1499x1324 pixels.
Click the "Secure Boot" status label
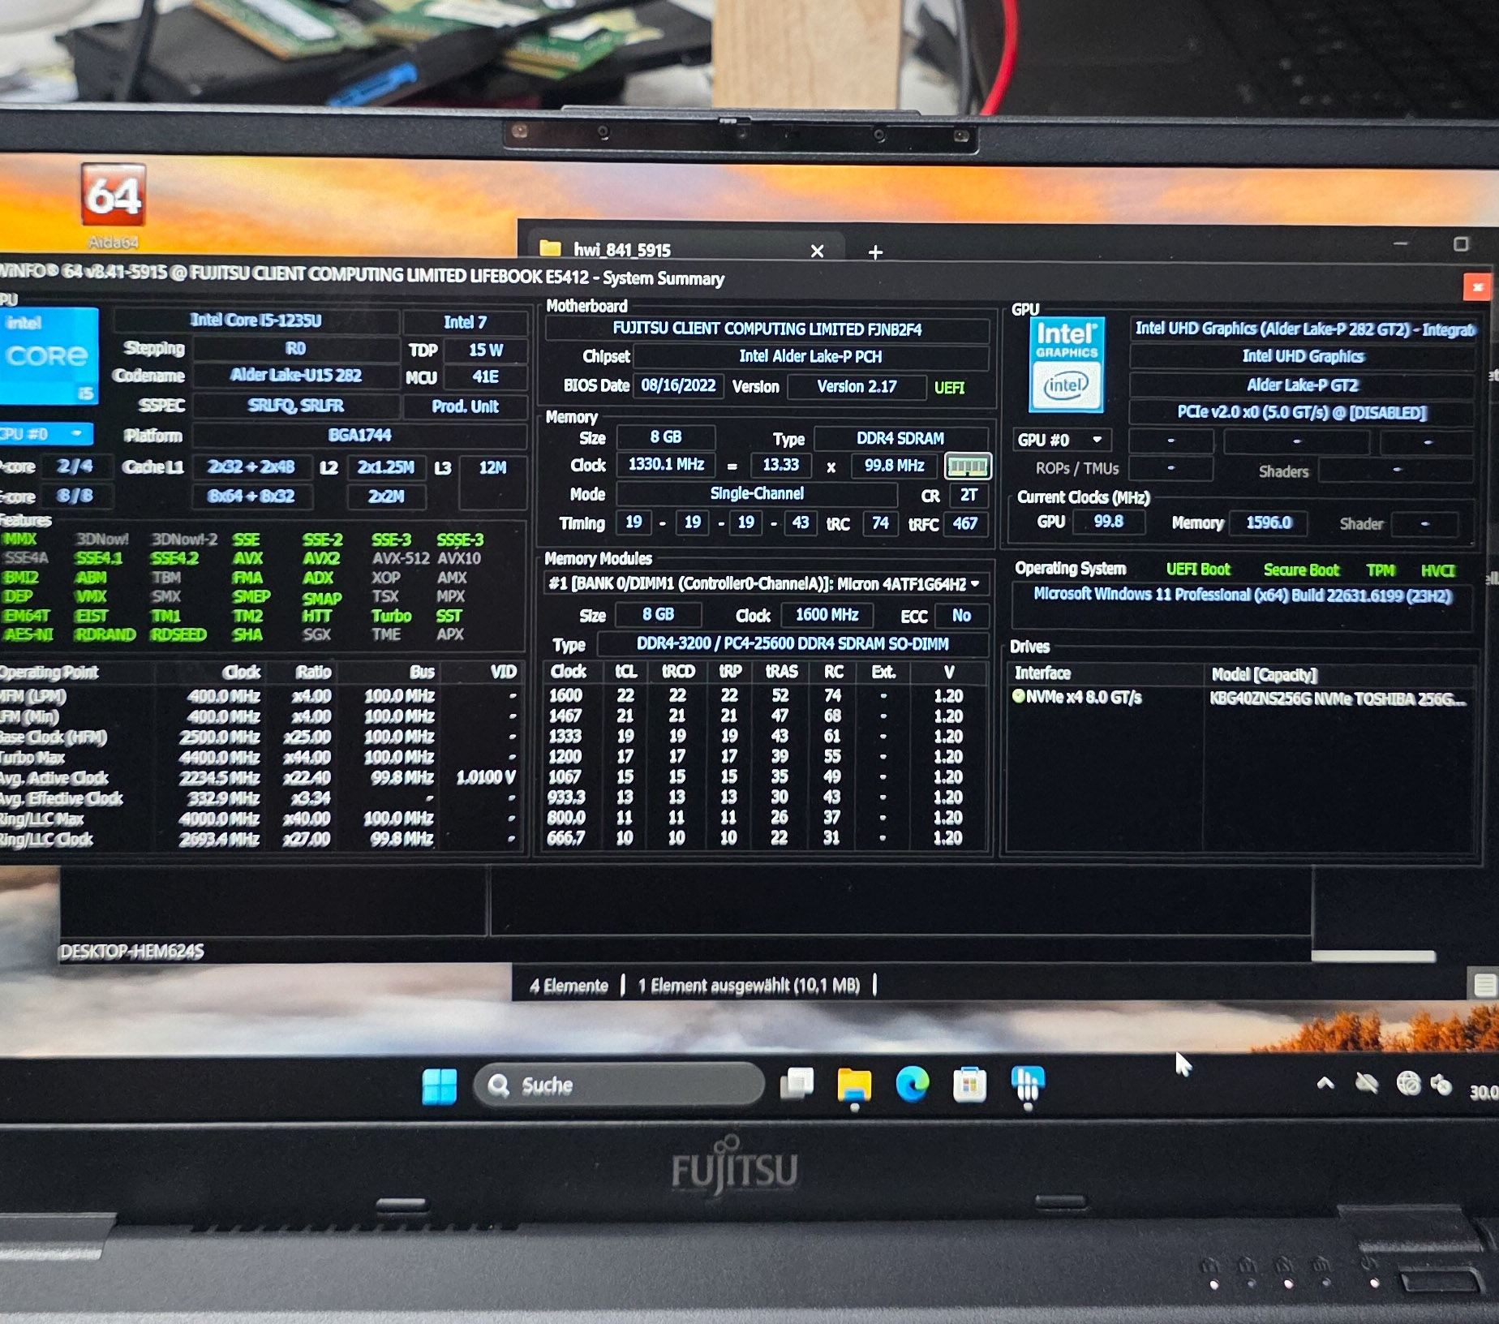click(x=1301, y=570)
